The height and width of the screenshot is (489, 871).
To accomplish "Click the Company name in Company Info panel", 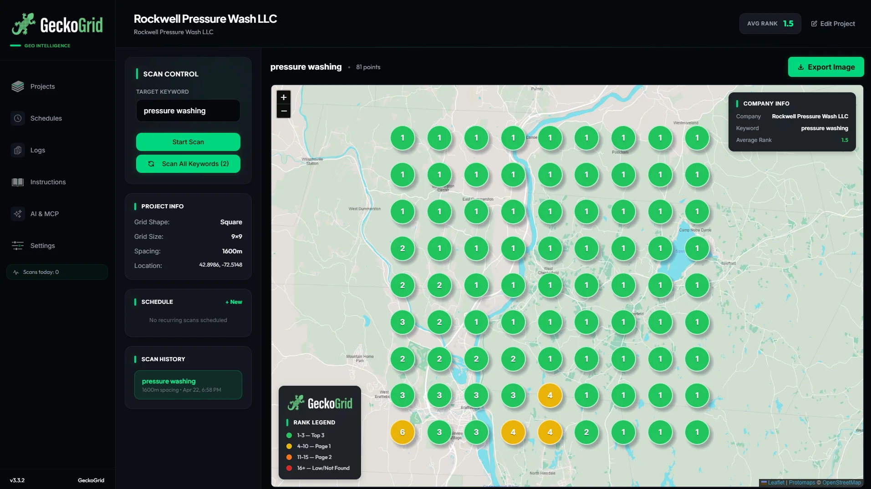I will [810, 116].
